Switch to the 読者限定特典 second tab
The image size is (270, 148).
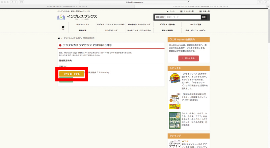pos(200,6)
